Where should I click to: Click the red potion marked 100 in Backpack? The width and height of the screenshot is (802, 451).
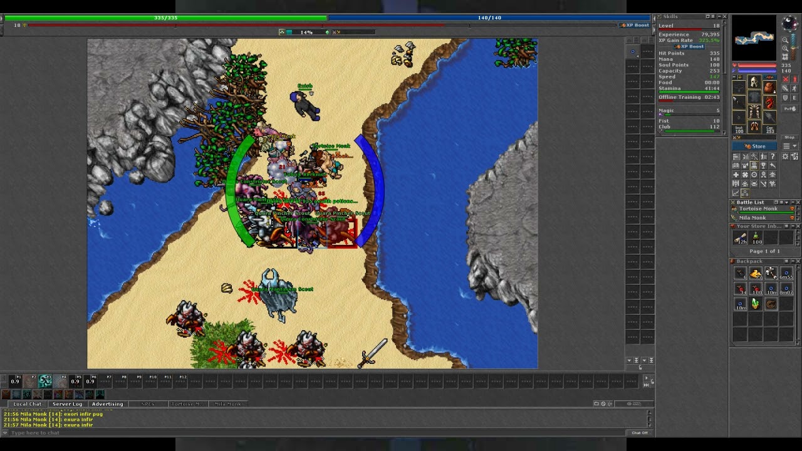[756, 289]
